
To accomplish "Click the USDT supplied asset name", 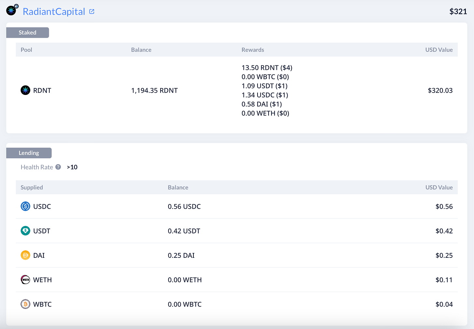I will coord(42,231).
